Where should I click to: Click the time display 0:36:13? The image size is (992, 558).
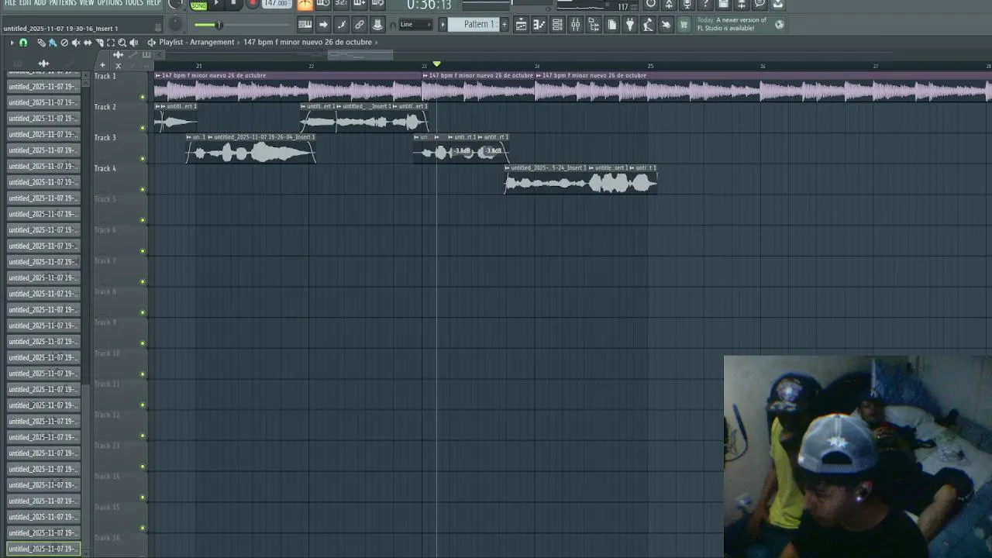coord(429,5)
